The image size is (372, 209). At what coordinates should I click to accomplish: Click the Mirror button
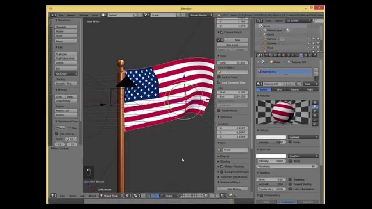(x=66, y=41)
